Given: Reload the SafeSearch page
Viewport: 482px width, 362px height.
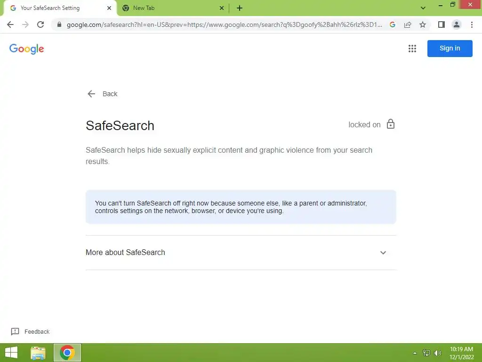Looking at the screenshot, I should tap(40, 25).
